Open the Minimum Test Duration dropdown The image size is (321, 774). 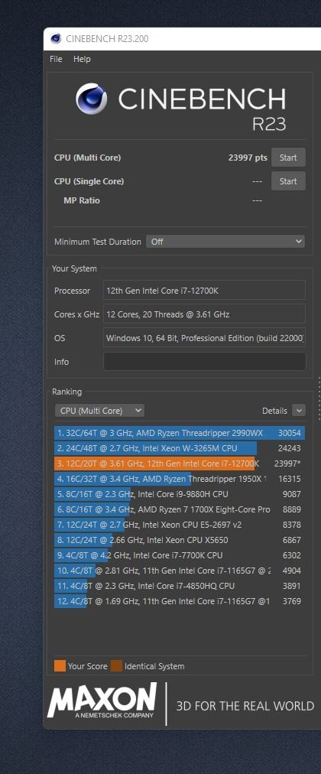225,242
